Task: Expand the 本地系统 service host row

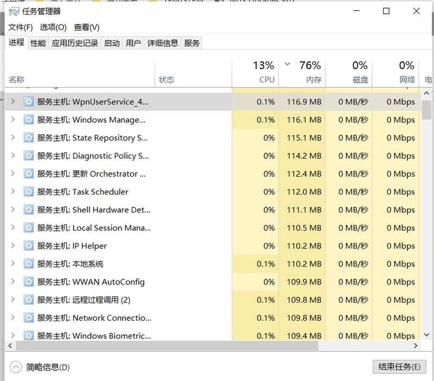Action: coord(14,264)
